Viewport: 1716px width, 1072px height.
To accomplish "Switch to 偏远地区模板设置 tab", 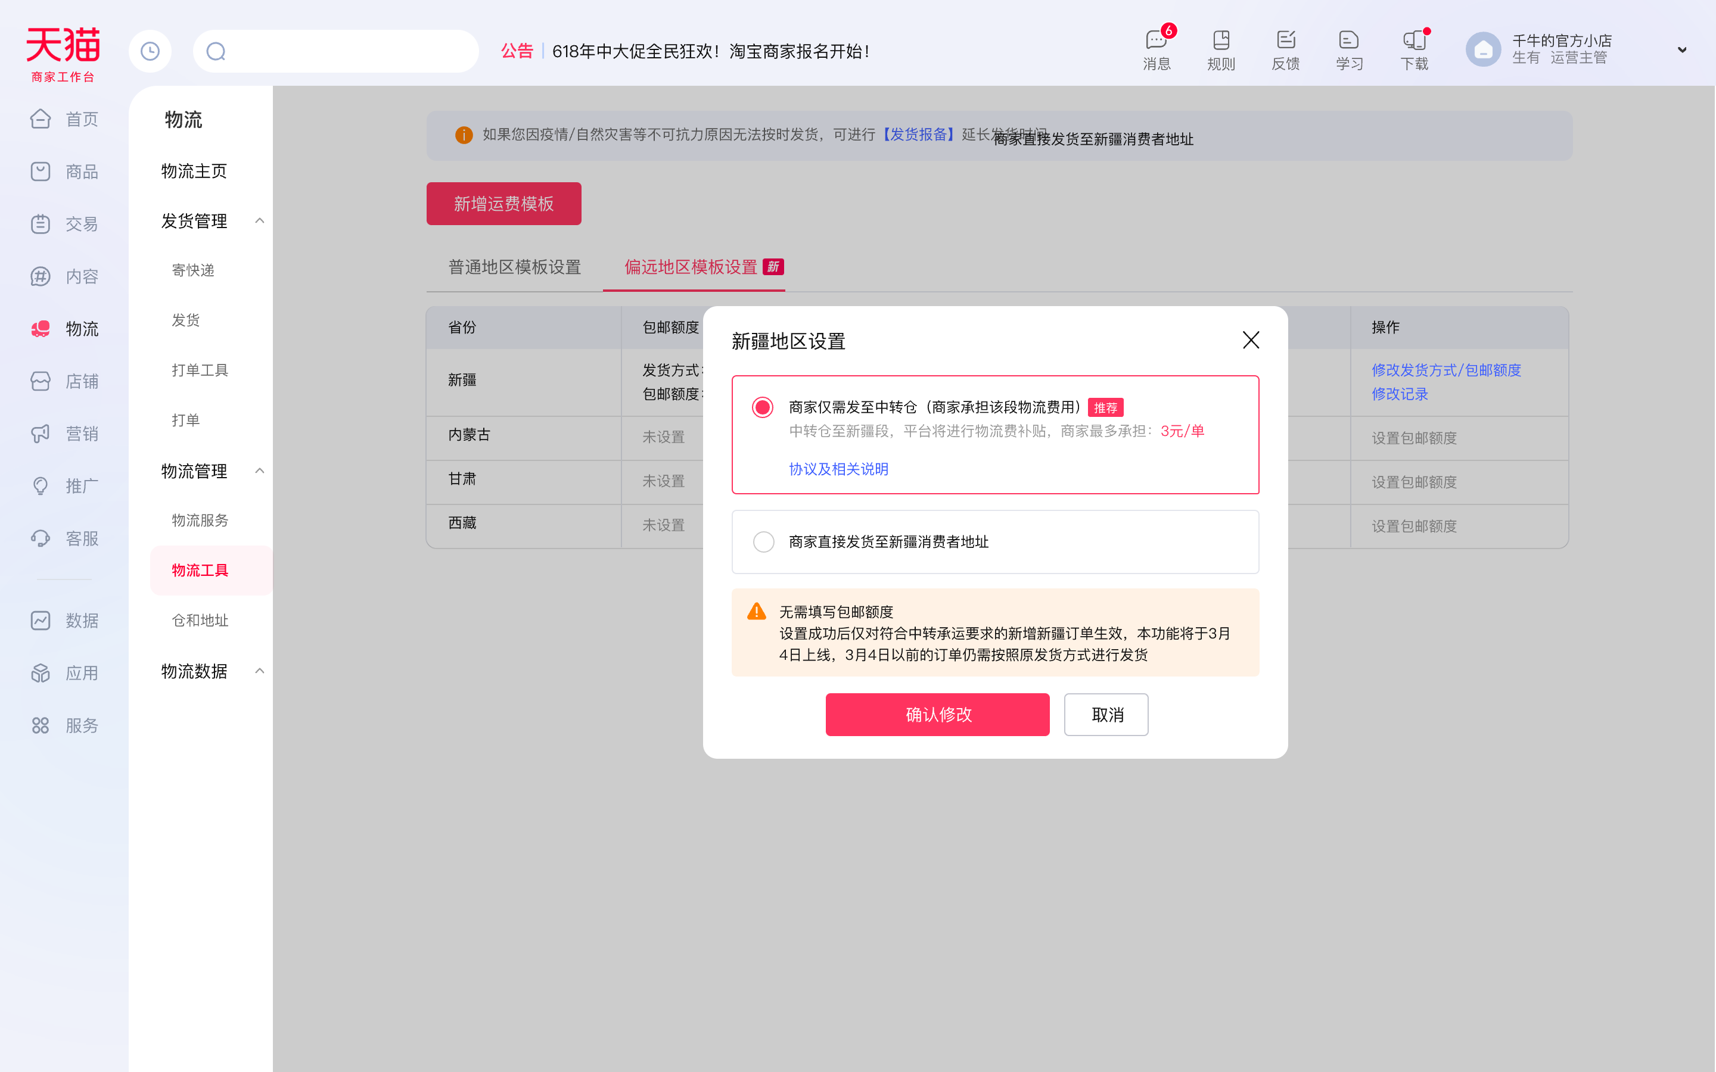I will pos(694,267).
